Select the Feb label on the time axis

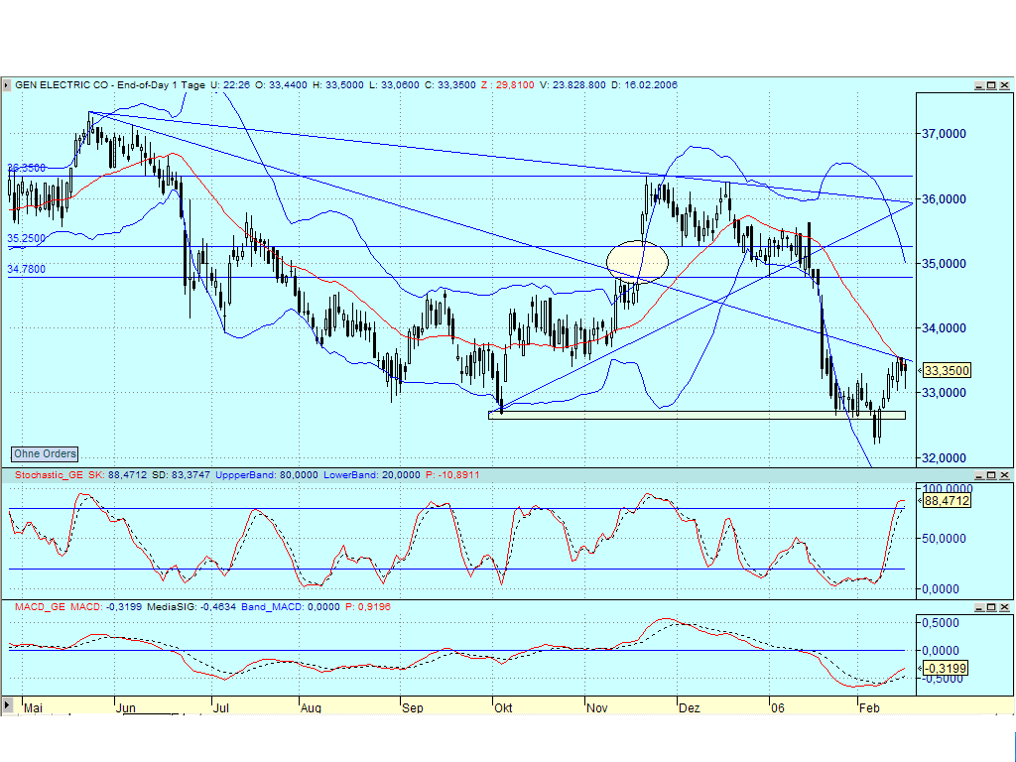point(870,708)
